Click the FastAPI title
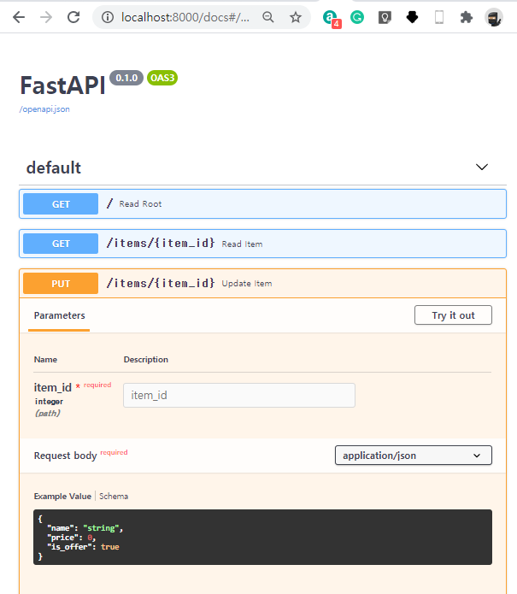Screen dimensions: 517x594 62,85
